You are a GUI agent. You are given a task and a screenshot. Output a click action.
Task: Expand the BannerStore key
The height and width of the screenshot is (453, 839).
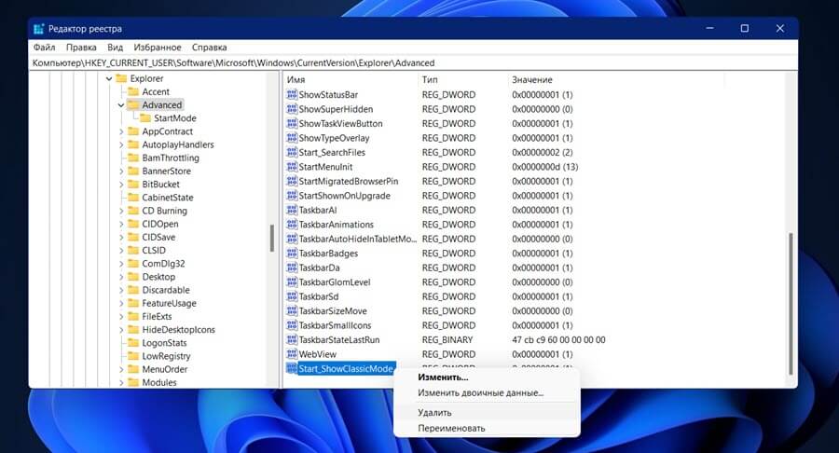coord(121,172)
